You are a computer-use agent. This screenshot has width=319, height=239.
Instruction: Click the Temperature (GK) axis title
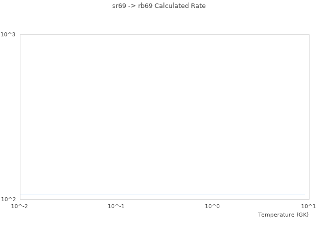(x=283, y=215)
